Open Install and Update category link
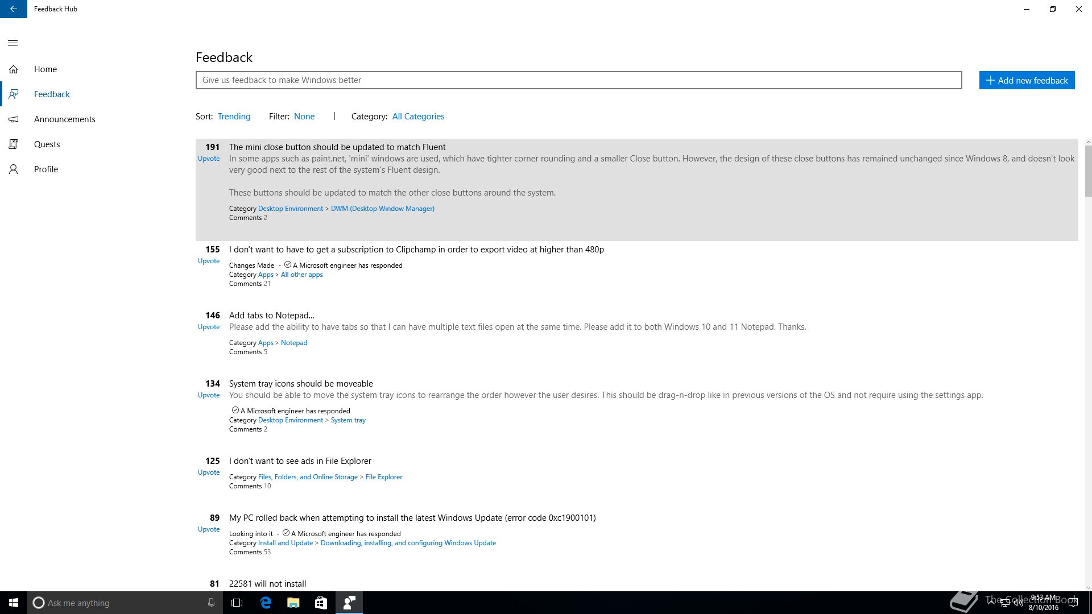1092x614 pixels. 286,543
